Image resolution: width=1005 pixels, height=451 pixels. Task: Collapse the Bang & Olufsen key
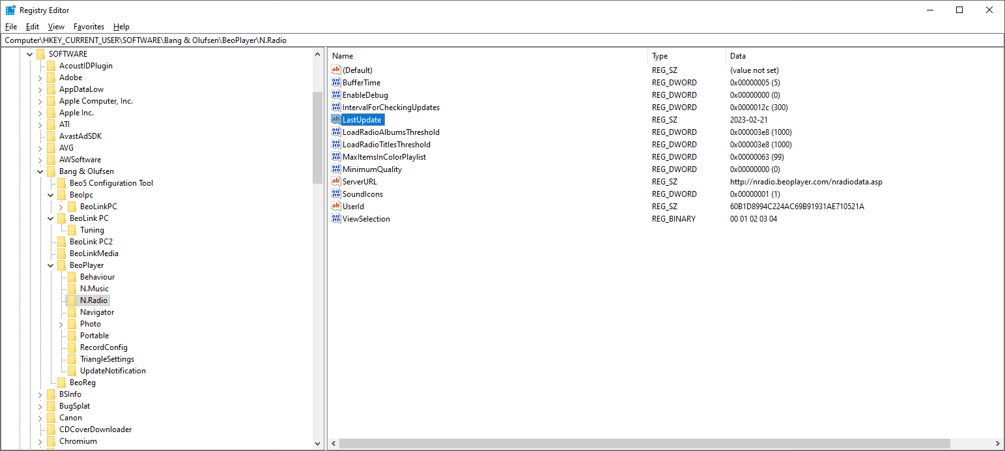40,171
